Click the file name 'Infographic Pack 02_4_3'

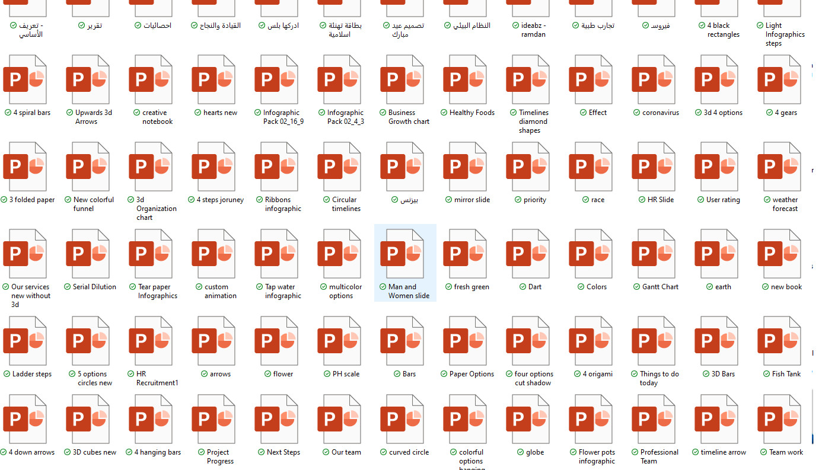pyautogui.click(x=346, y=117)
